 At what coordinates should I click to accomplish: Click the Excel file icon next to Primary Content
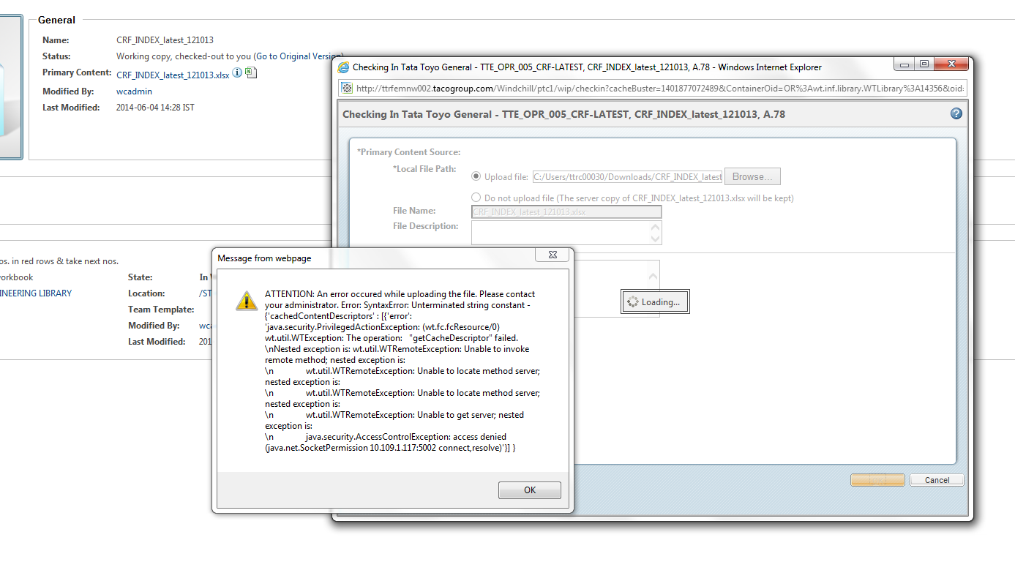pos(251,73)
